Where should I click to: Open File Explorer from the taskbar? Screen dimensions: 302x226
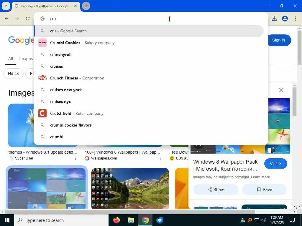click(x=131, y=220)
